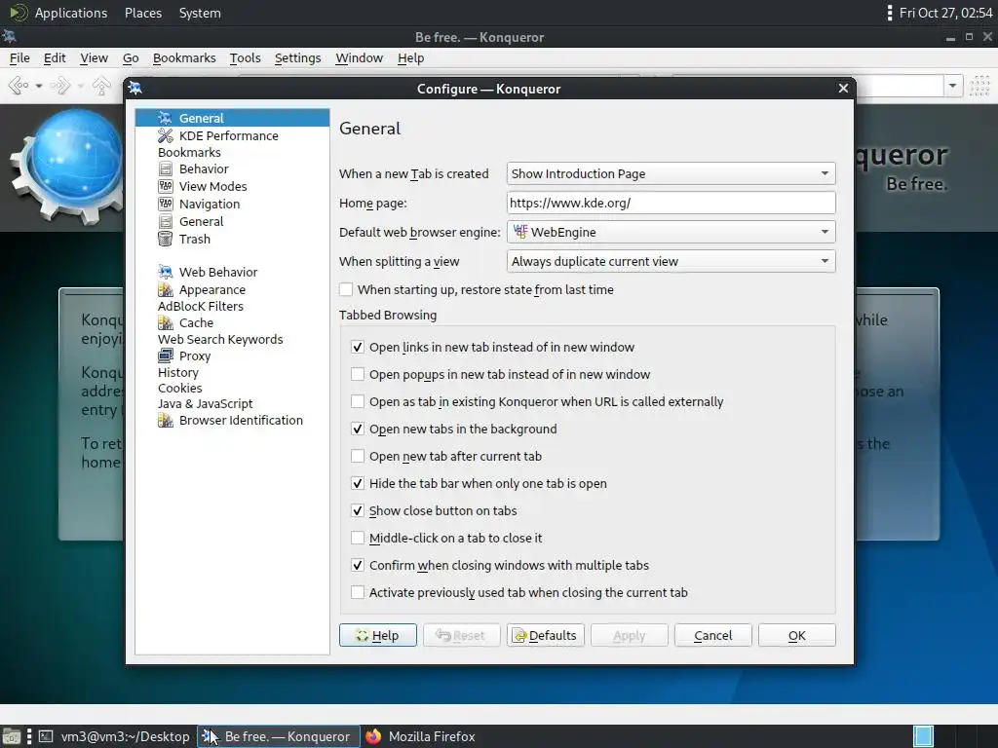
Task: Select Java & JavaScript in the sidebar
Action: (205, 403)
